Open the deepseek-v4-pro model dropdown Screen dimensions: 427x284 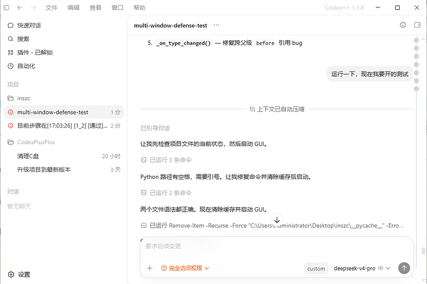point(362,268)
